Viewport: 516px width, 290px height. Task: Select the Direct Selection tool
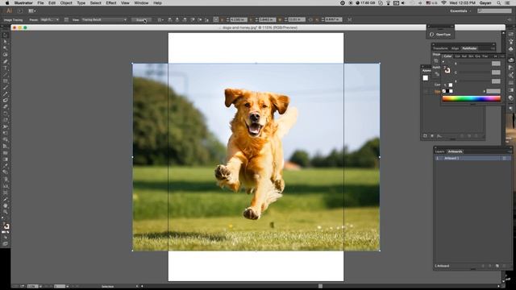[6, 42]
